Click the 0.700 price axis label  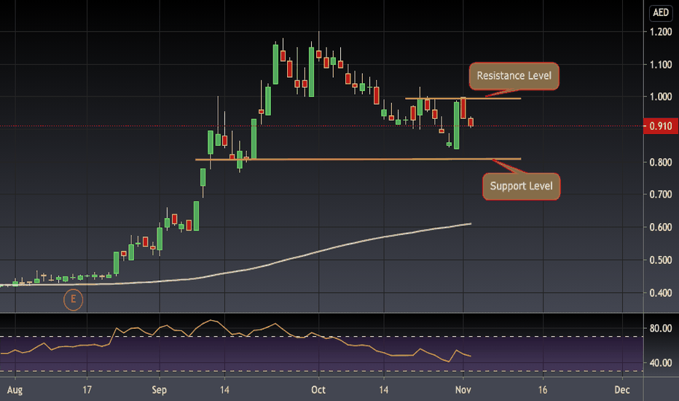coord(661,194)
